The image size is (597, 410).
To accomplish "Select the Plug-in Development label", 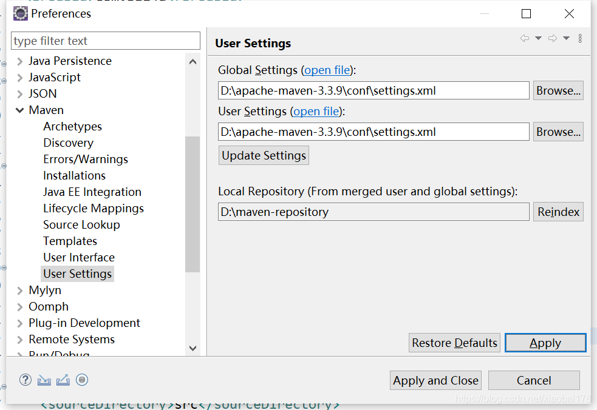I will pyautogui.click(x=84, y=323).
